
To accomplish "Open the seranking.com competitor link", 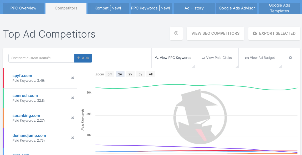I will point(26,116).
